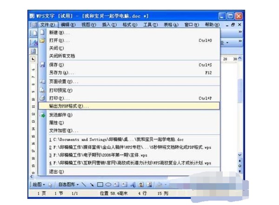Choose 关闭所有文档 menu entry

[129, 56]
